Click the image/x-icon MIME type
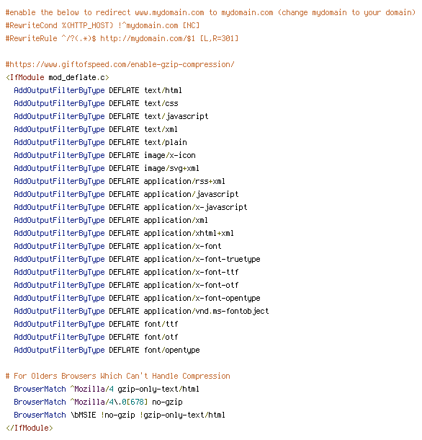This screenshot has height=440, width=422. [170, 155]
